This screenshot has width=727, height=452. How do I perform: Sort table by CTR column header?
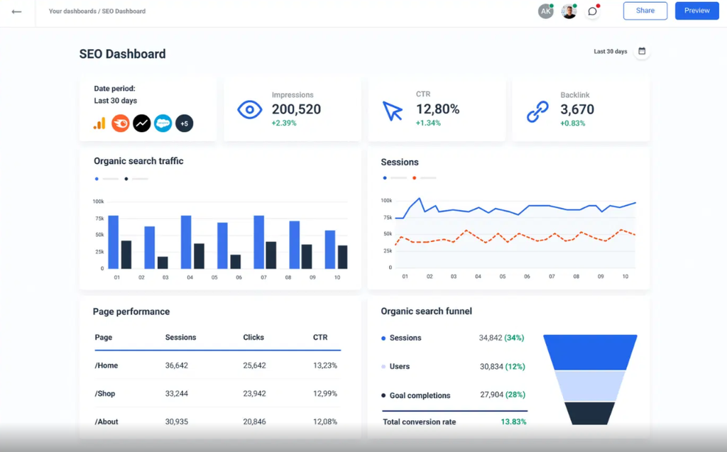tap(320, 338)
